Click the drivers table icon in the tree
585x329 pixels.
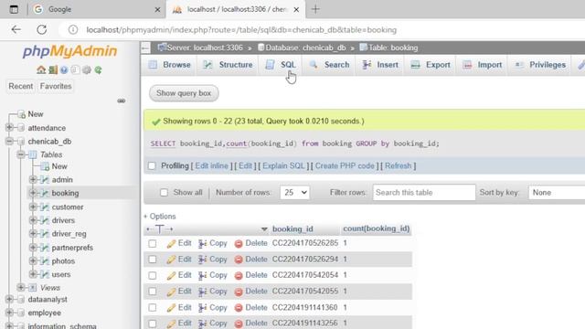[x=45, y=220]
